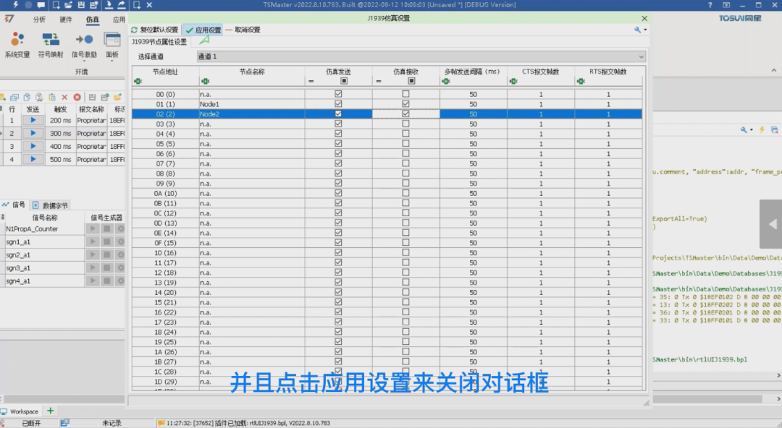Open filter dropdown under 节点地址 column
The image size is (782, 428).
138,81
